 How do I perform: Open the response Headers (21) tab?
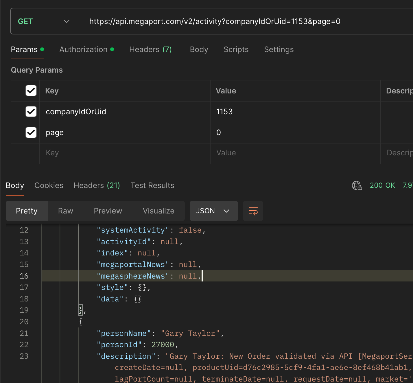coord(97,185)
